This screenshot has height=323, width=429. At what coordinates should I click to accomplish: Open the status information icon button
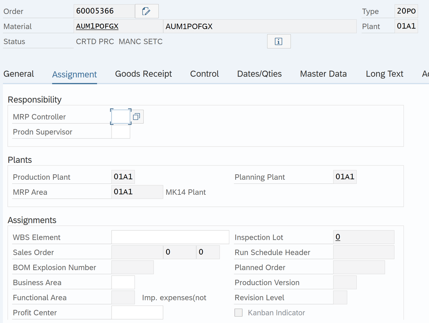(279, 42)
